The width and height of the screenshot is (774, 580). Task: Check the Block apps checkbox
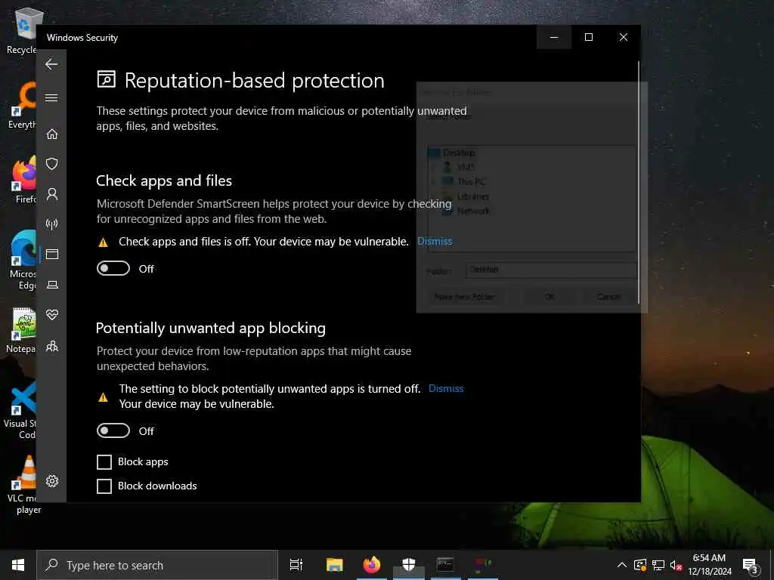point(104,462)
